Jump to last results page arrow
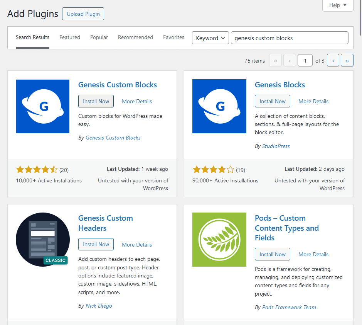This screenshot has height=325, width=362. [x=347, y=60]
